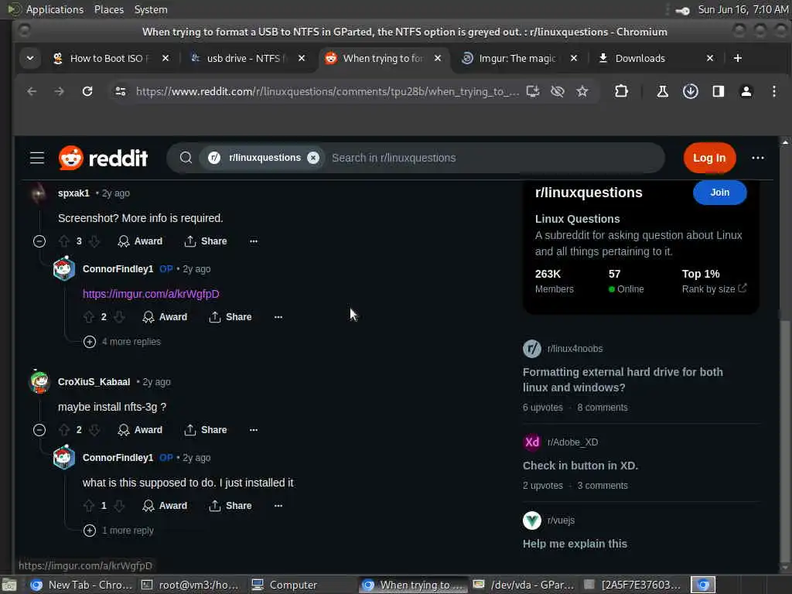Join r/linuxquestions
The width and height of the screenshot is (792, 594).
[x=720, y=193]
